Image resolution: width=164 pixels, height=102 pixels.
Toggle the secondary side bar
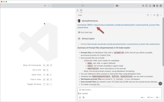[x=154, y=6]
